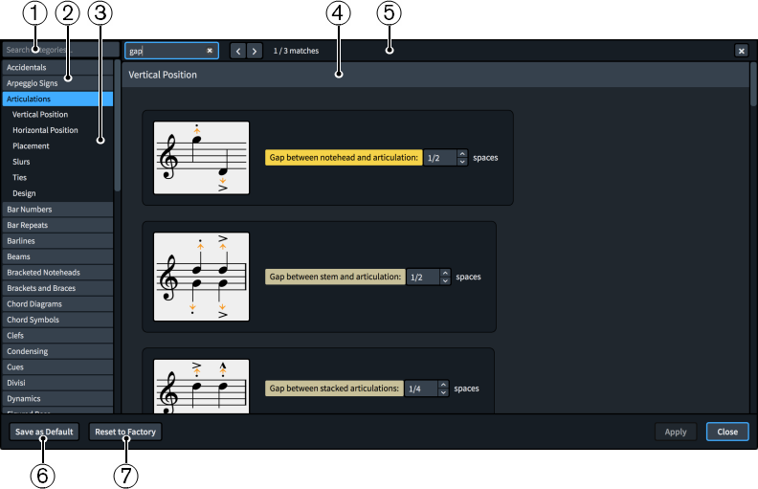Viewport: 758px width, 489px height.
Task: Click the category list scrollbar
Action: point(117,134)
